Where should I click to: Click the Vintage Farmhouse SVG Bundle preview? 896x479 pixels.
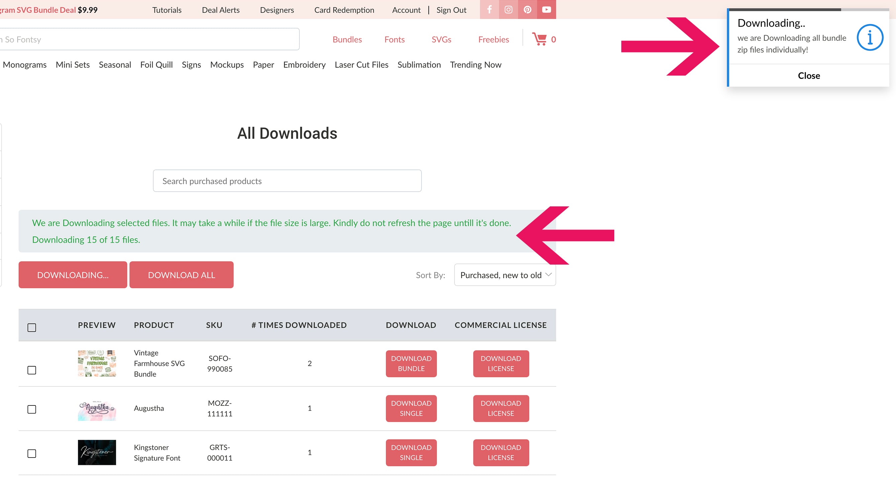click(97, 363)
